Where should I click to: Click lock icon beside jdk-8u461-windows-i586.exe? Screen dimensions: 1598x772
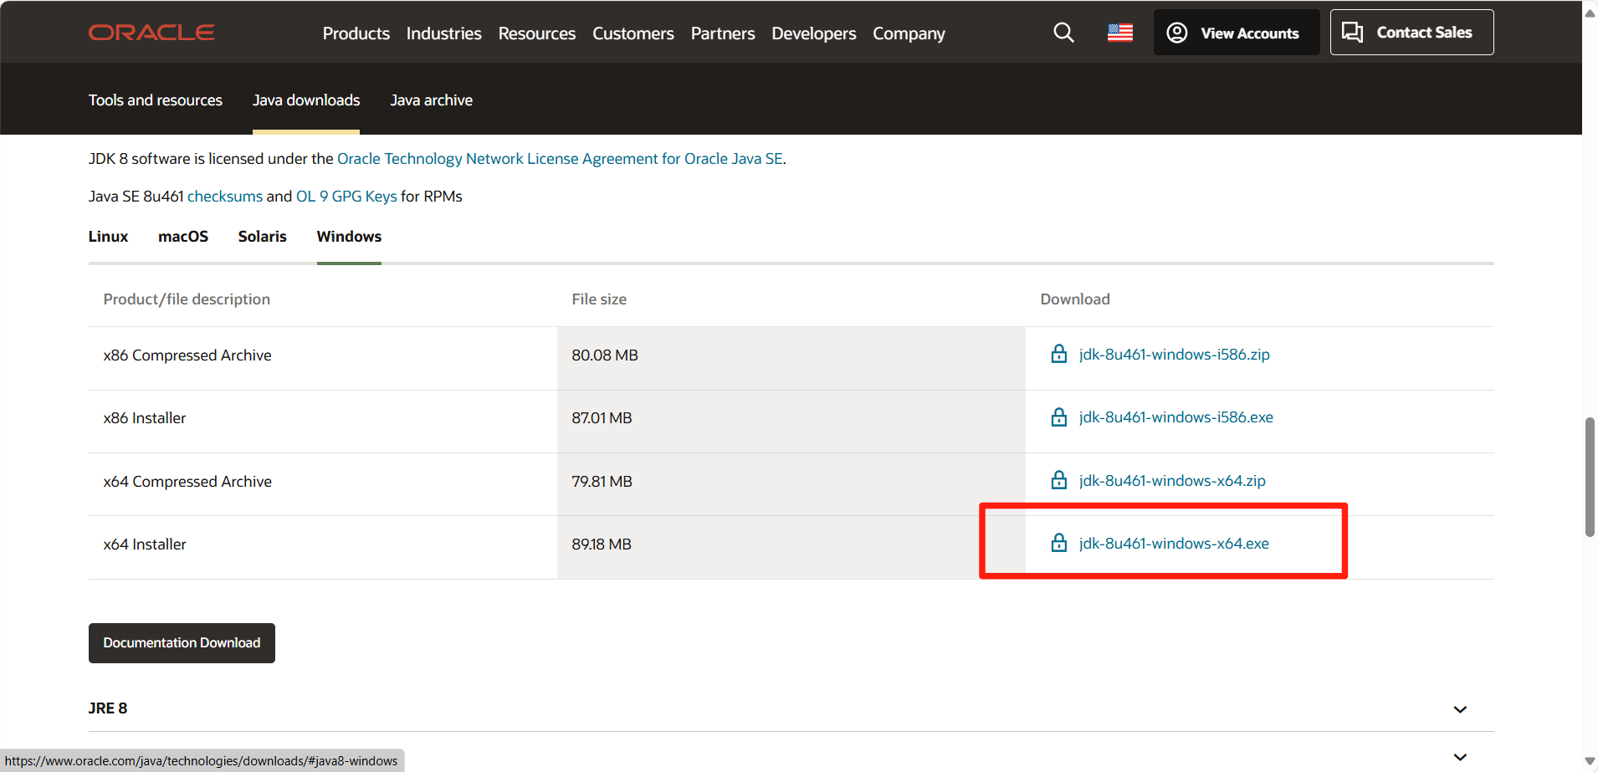1059,417
